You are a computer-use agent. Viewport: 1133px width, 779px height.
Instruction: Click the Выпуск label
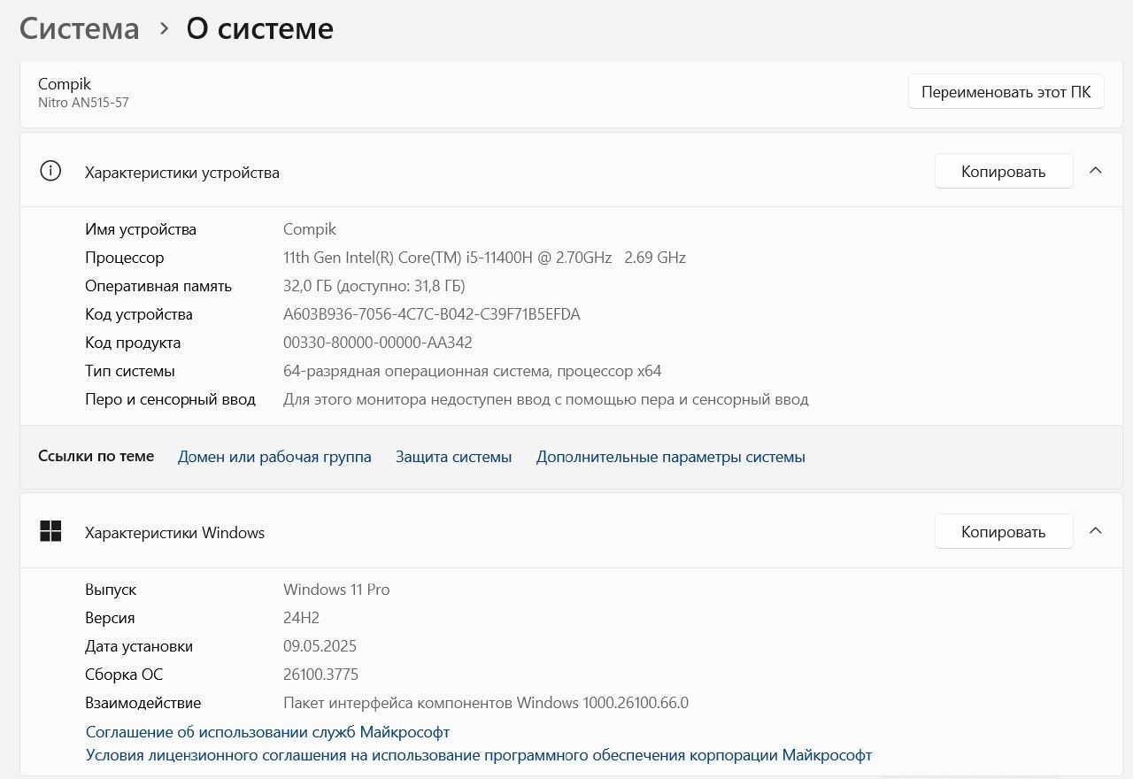[x=111, y=590]
